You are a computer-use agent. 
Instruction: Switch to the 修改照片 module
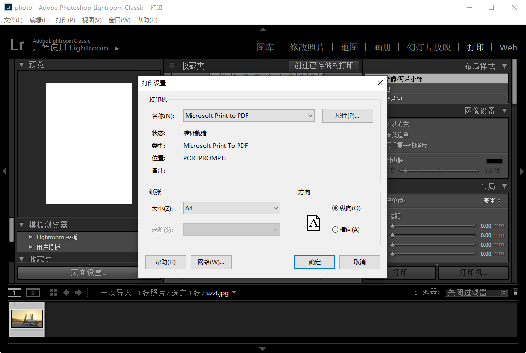point(307,48)
